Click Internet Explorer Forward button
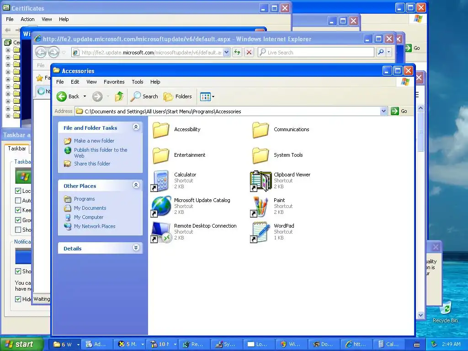Viewport: 468px width, 351px height. tap(54, 52)
